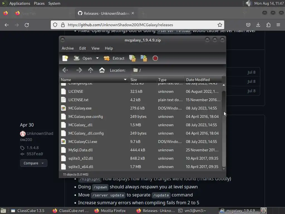Close the Releases browser tab
The width and height of the screenshot is (285, 214).
133,13
